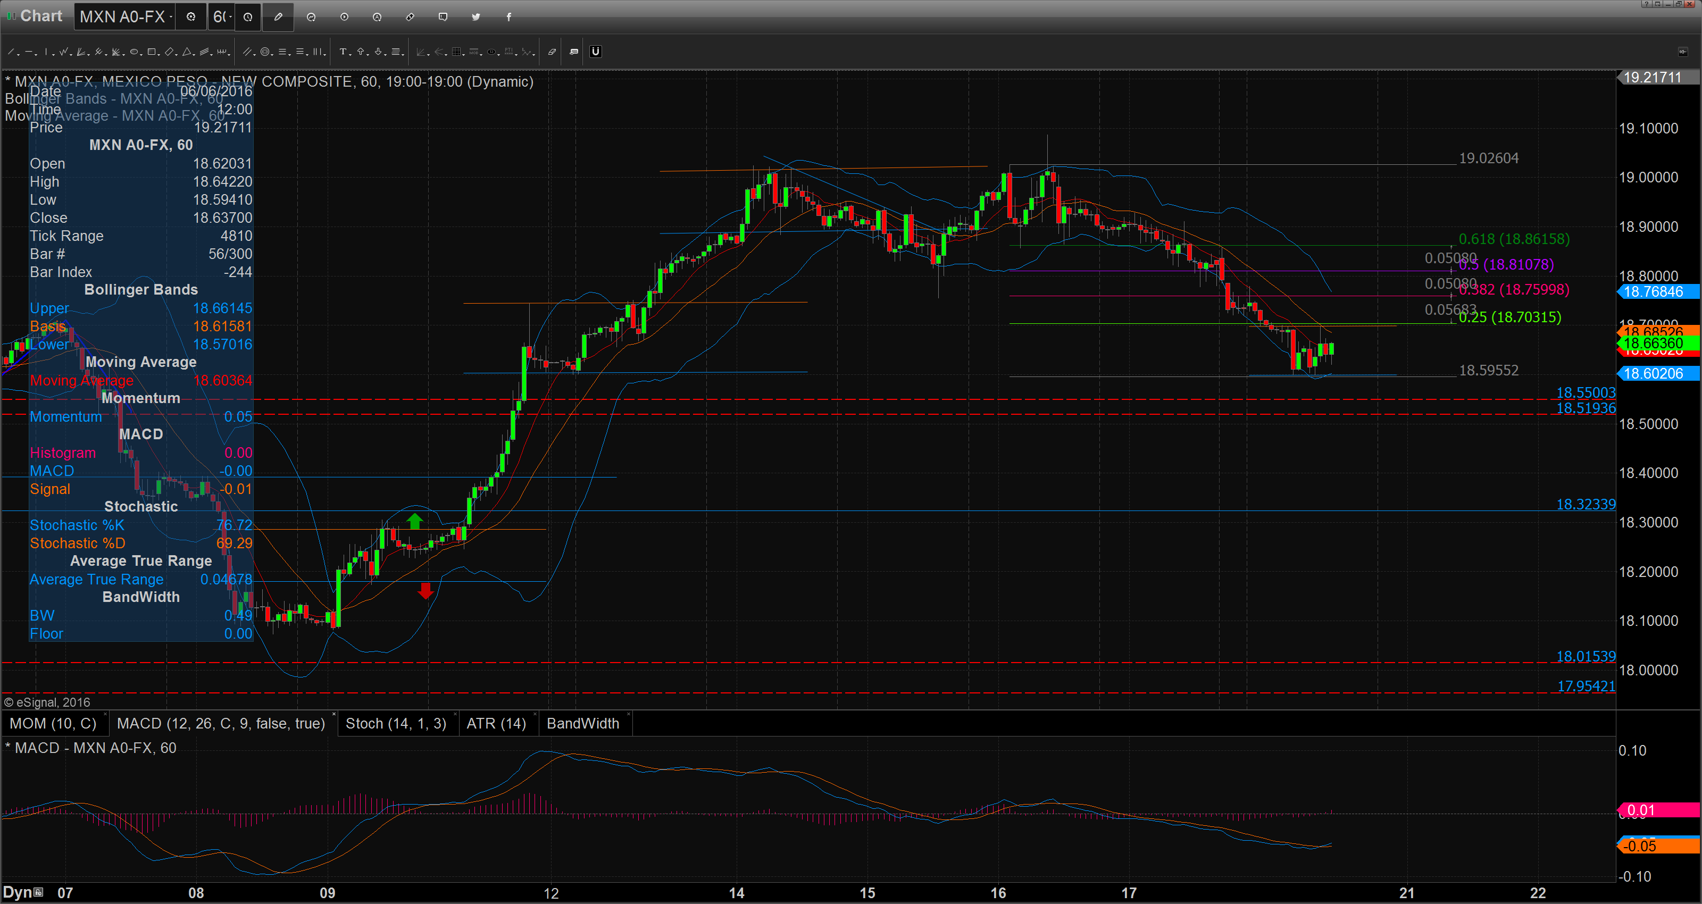Click the 0.25 (18.70315) Fibonacci label
This screenshot has height=904, width=1702.
1510,317
